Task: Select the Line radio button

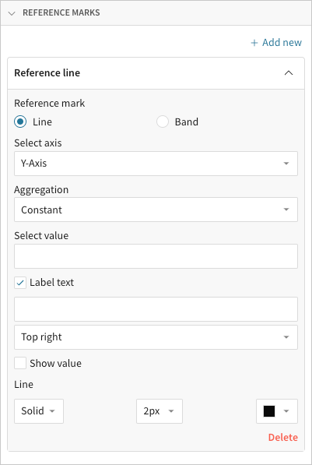Action: [x=20, y=122]
